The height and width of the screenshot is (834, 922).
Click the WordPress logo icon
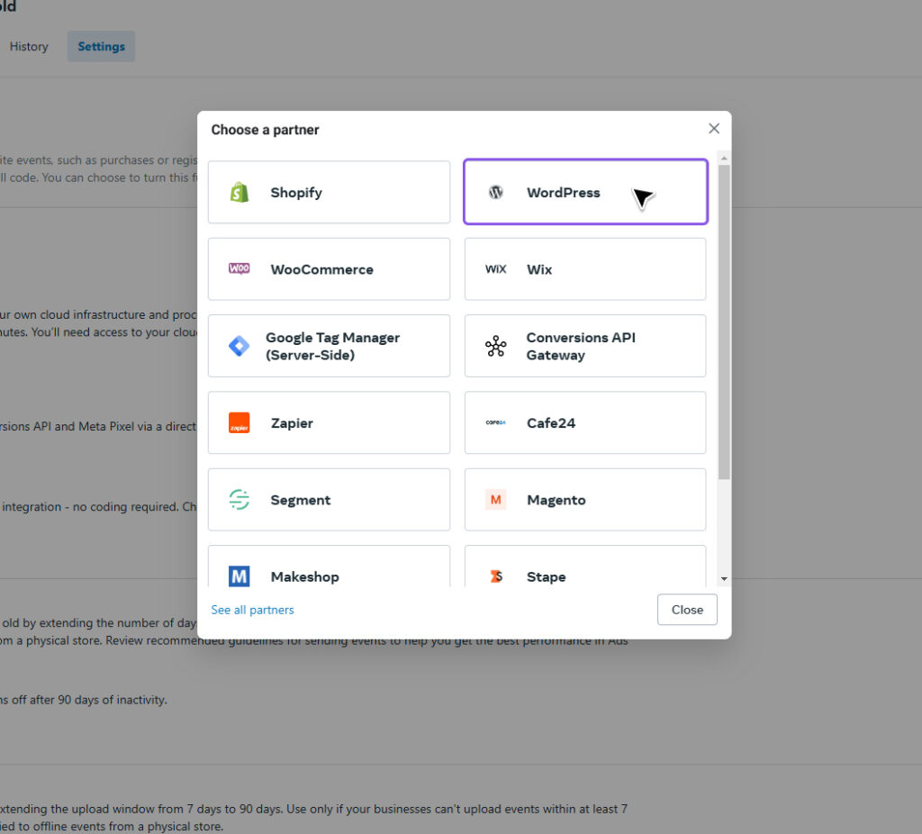point(495,192)
